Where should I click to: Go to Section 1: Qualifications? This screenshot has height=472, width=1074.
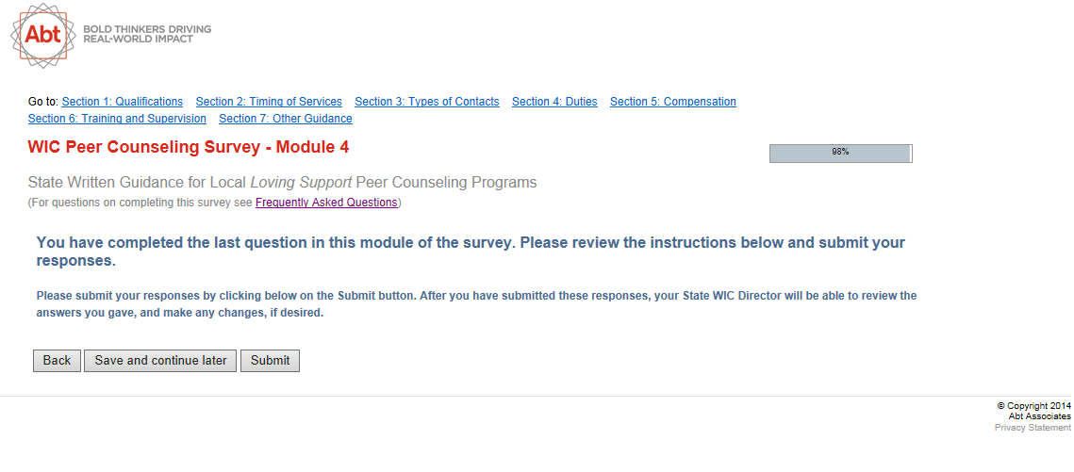[123, 102]
